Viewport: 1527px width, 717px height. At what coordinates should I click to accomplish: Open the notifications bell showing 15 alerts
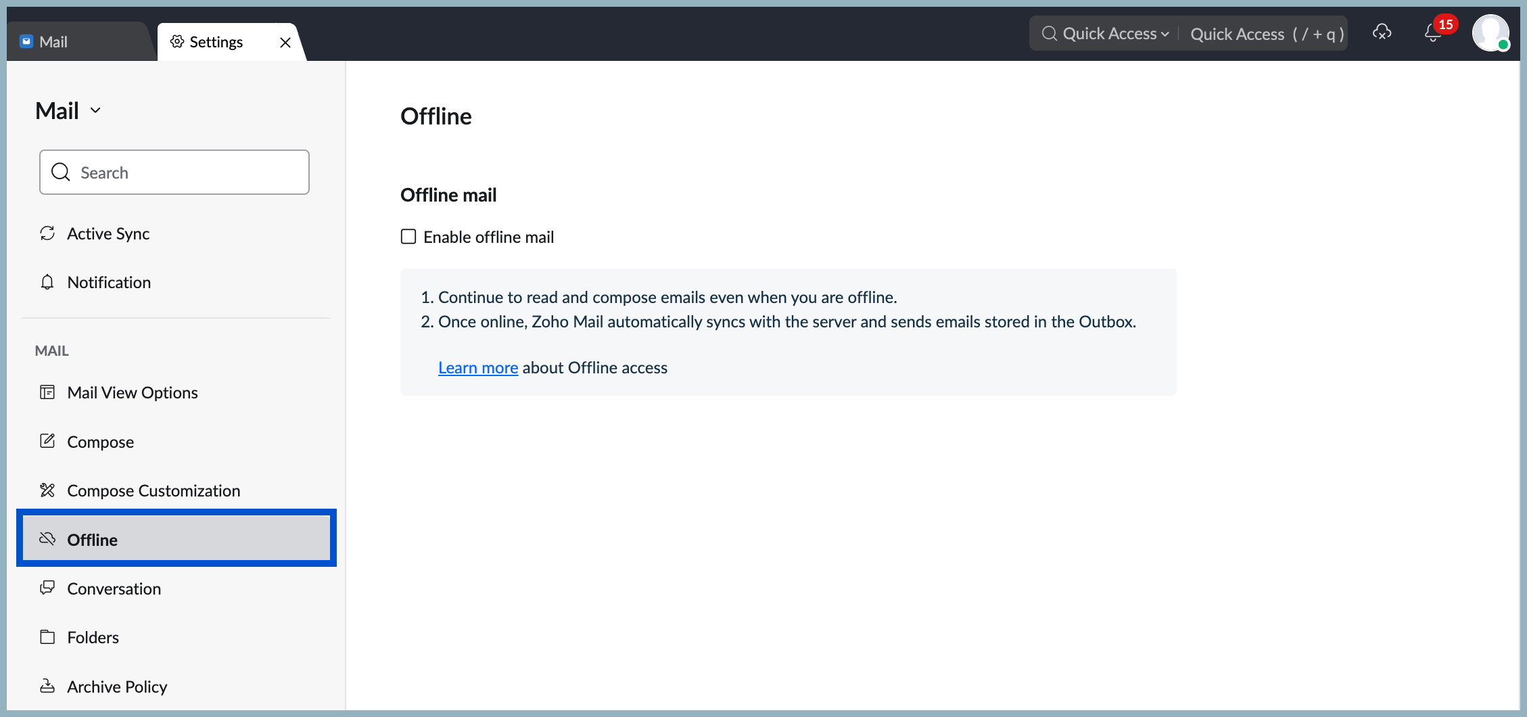tap(1432, 34)
